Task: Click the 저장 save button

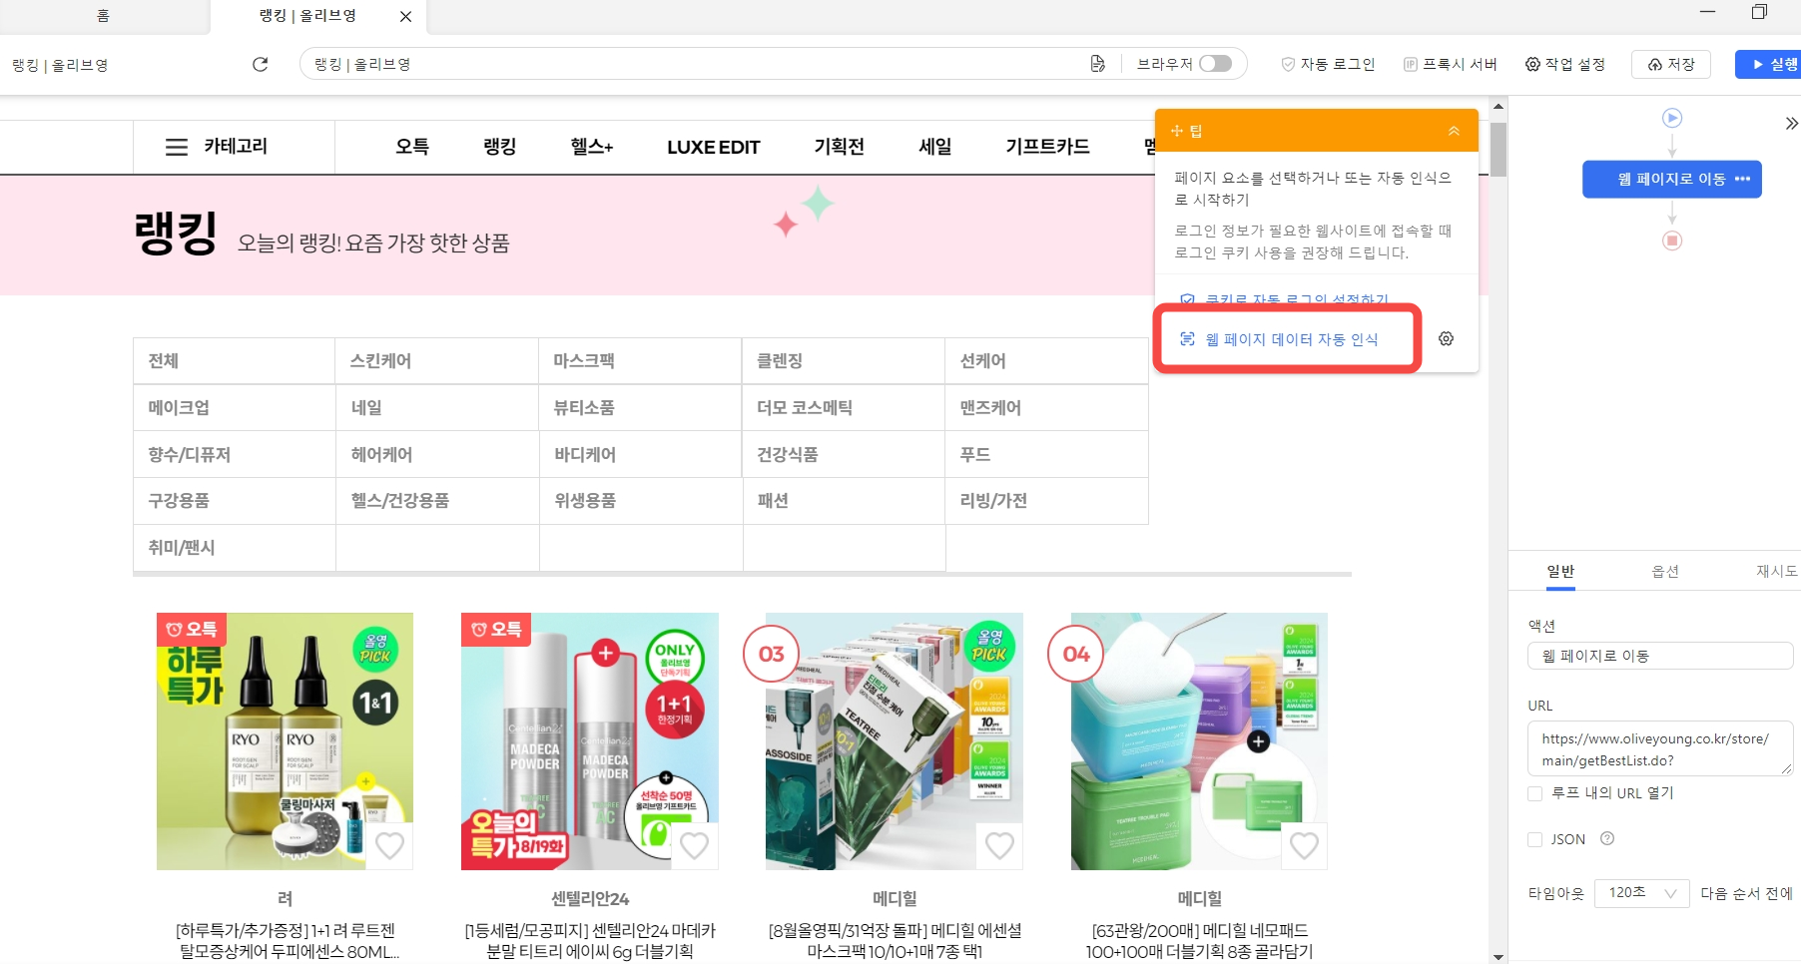Action: (1670, 64)
